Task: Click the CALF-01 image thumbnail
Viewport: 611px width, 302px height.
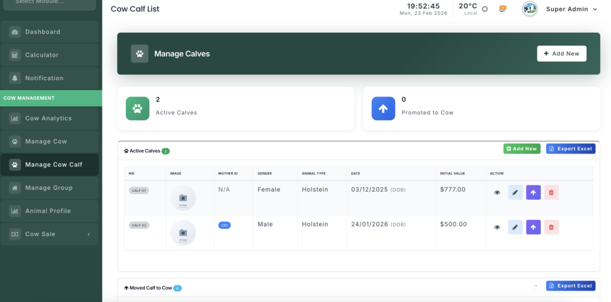Action: pos(183,198)
